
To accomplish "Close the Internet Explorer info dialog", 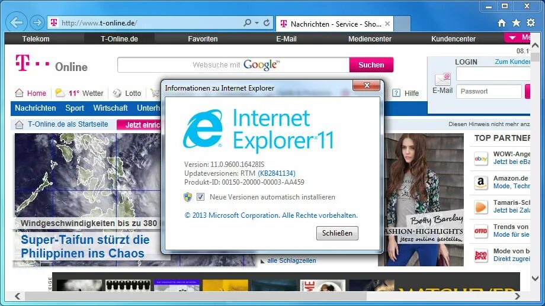I will point(366,85).
